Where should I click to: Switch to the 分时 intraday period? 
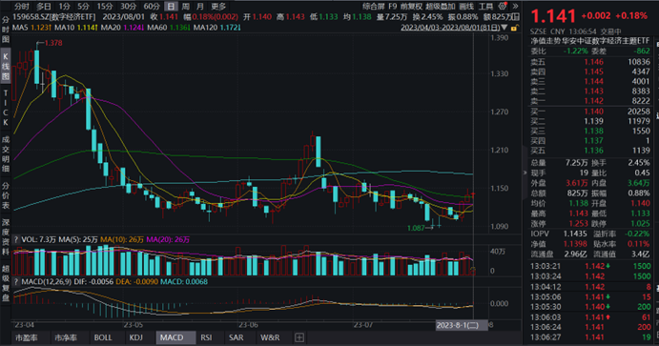click(x=22, y=7)
